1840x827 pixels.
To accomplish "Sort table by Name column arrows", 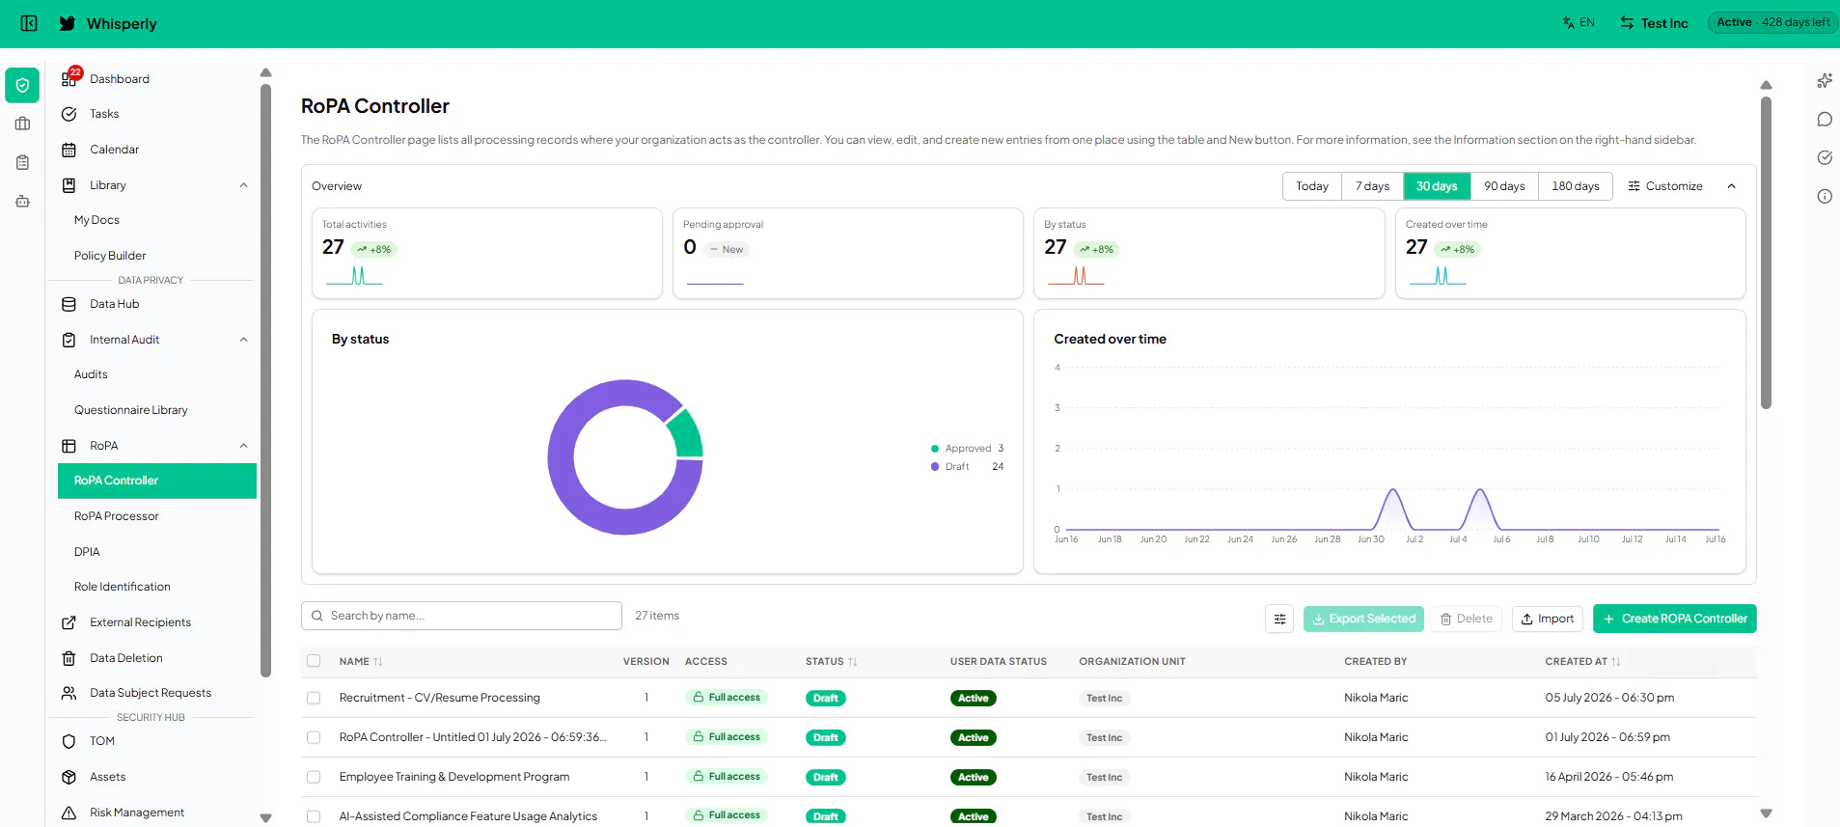I will pyautogui.click(x=378, y=662).
